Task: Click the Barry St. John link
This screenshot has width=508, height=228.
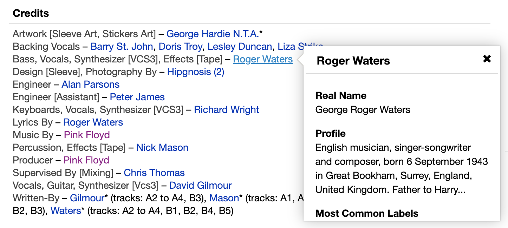Action: pos(121,47)
